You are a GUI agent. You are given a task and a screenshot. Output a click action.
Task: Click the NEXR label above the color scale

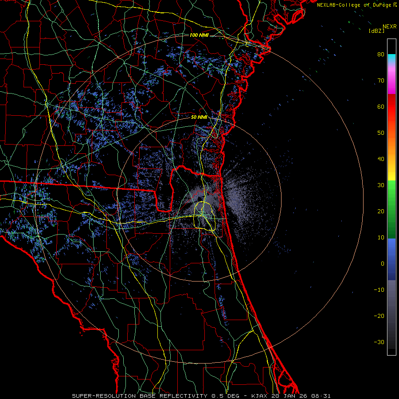390,27
